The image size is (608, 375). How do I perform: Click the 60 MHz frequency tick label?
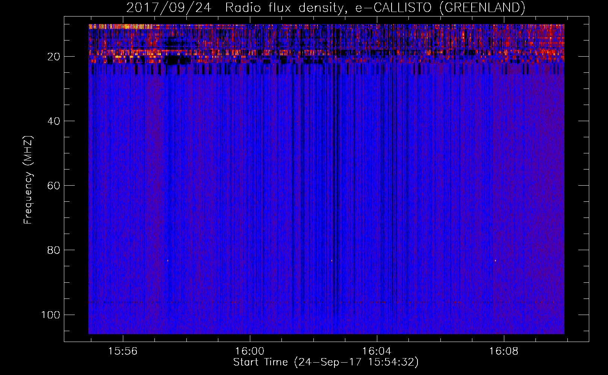pos(54,186)
